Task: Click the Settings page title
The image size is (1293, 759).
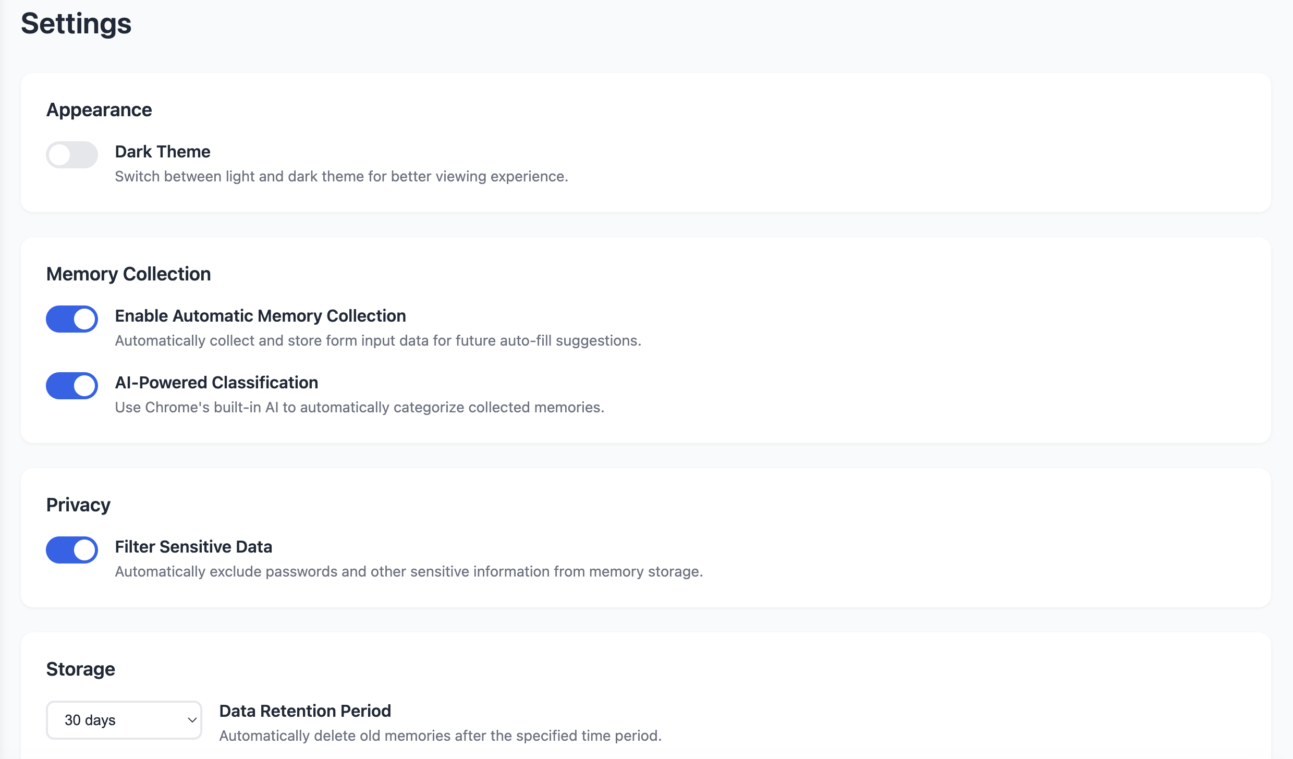Action: (76, 24)
